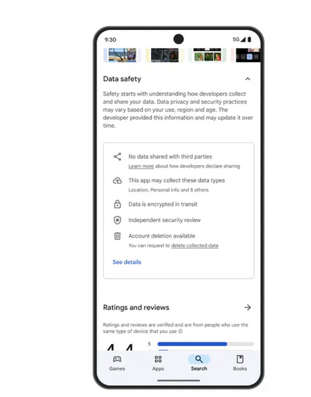Image resolution: width=311 pixels, height=397 pixels.
Task: Click the cloud upload icon for collected data
Action: pos(118,180)
